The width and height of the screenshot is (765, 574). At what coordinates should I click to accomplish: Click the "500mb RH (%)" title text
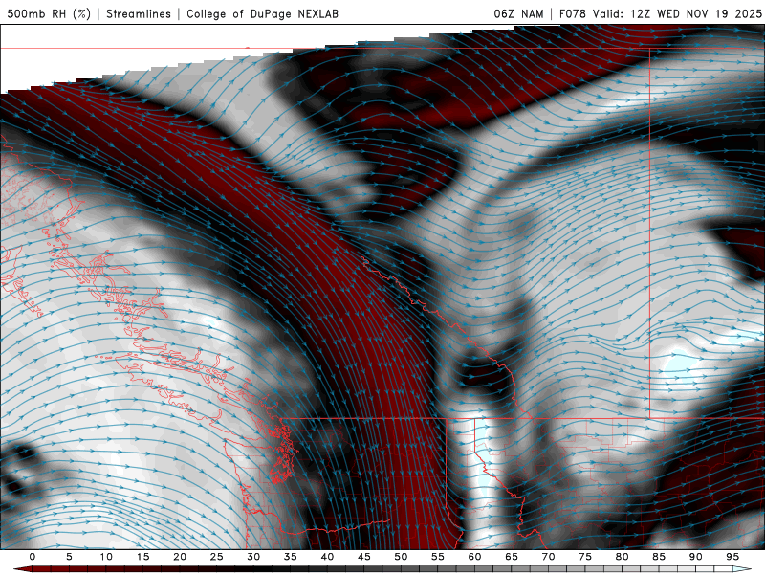coord(49,13)
